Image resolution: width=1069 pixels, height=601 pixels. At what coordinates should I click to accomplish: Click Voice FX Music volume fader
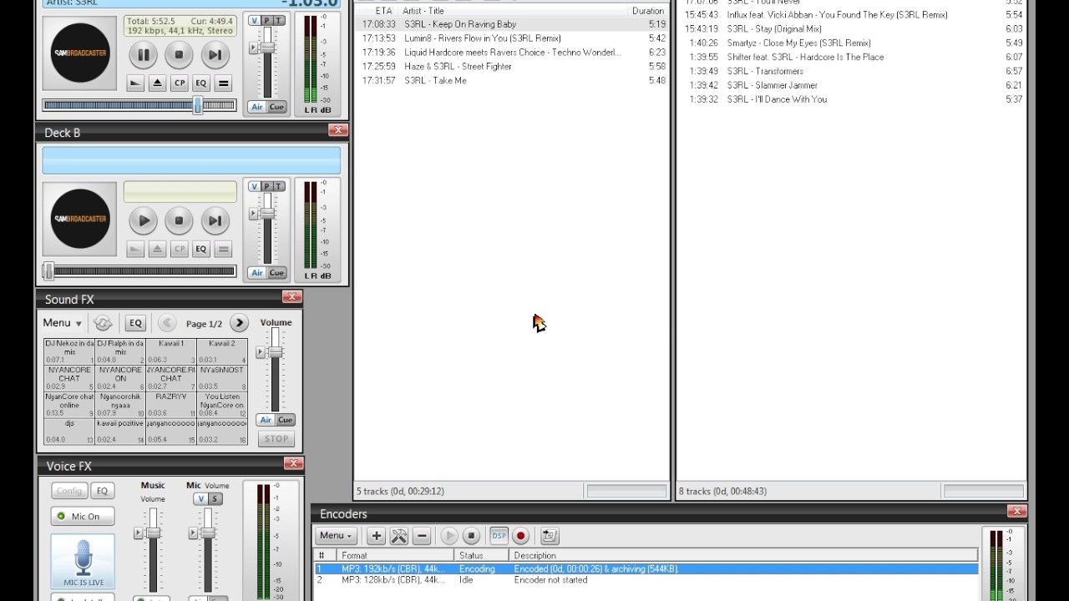[x=153, y=533]
